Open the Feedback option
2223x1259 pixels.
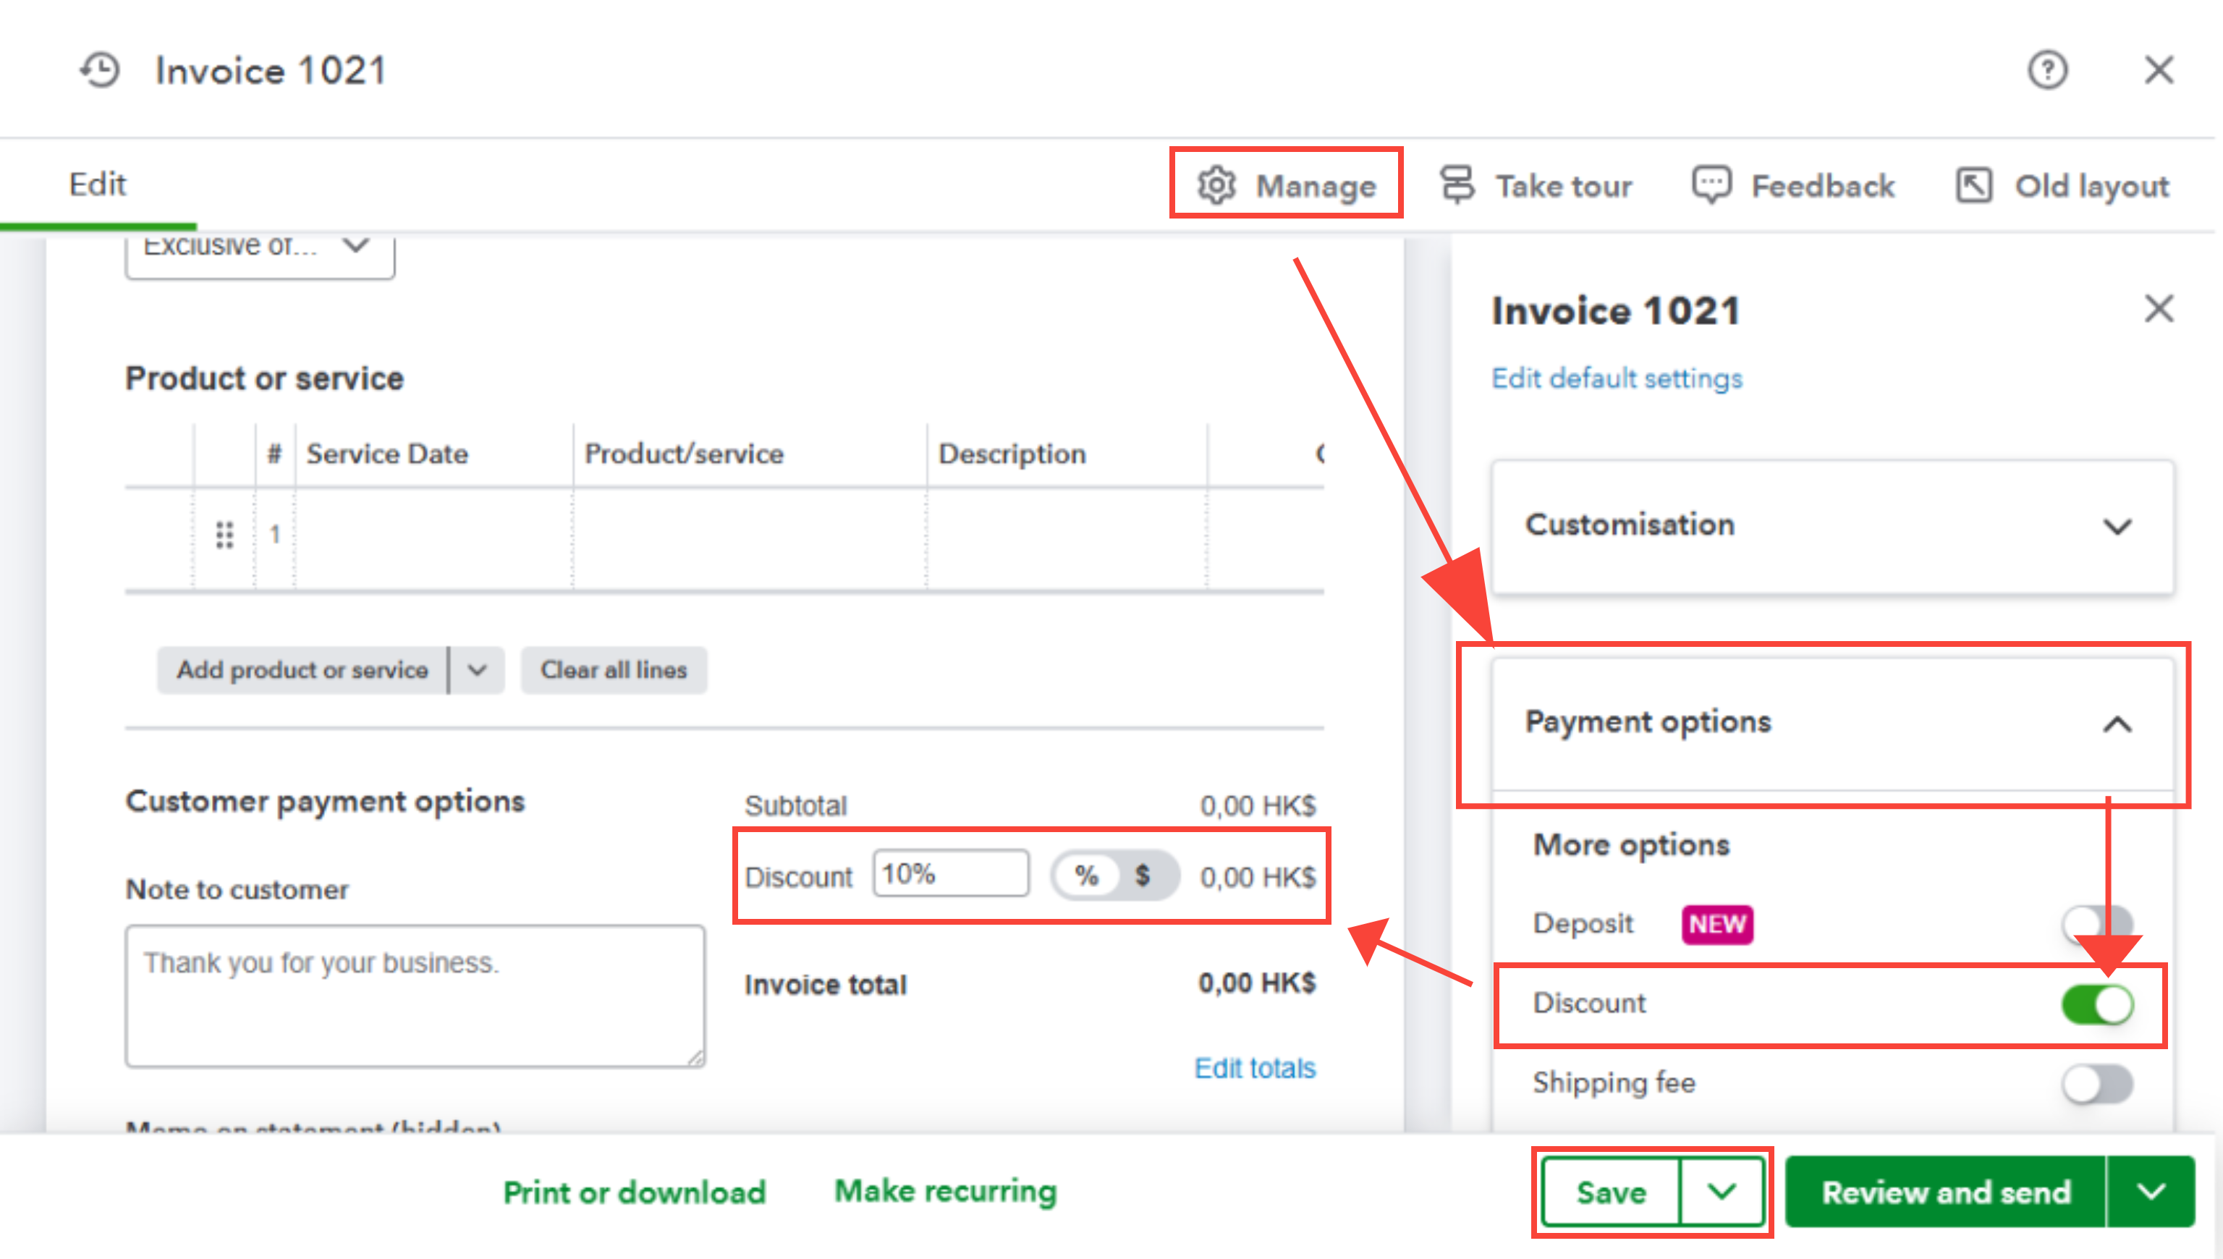1793,185
